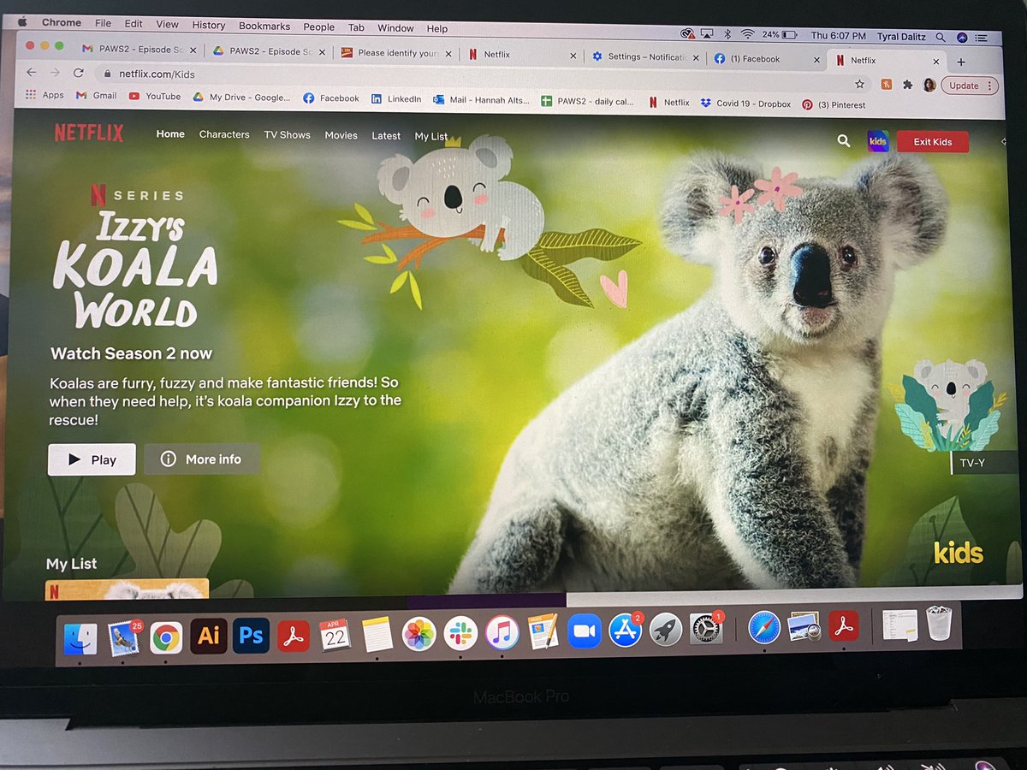The width and height of the screenshot is (1027, 770).
Task: Open the Movies section
Action: (x=341, y=135)
